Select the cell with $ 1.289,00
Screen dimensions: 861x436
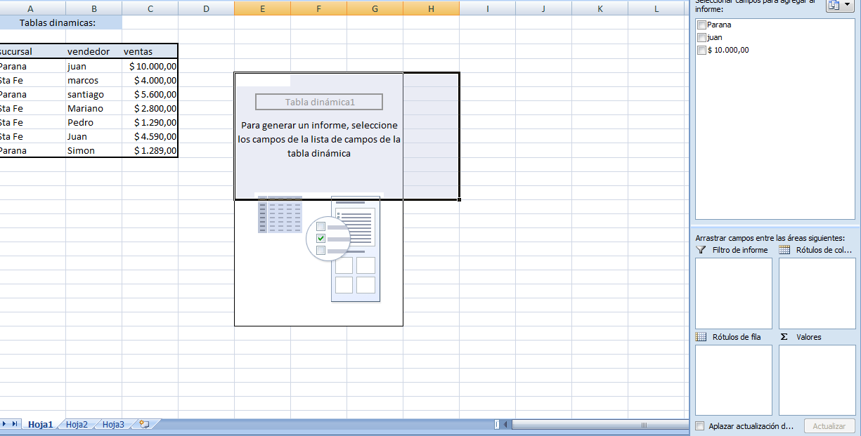click(x=150, y=150)
